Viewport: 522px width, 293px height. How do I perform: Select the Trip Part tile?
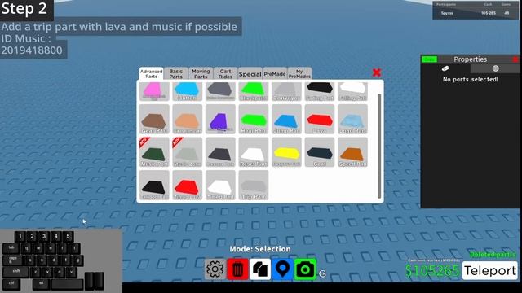(254, 186)
